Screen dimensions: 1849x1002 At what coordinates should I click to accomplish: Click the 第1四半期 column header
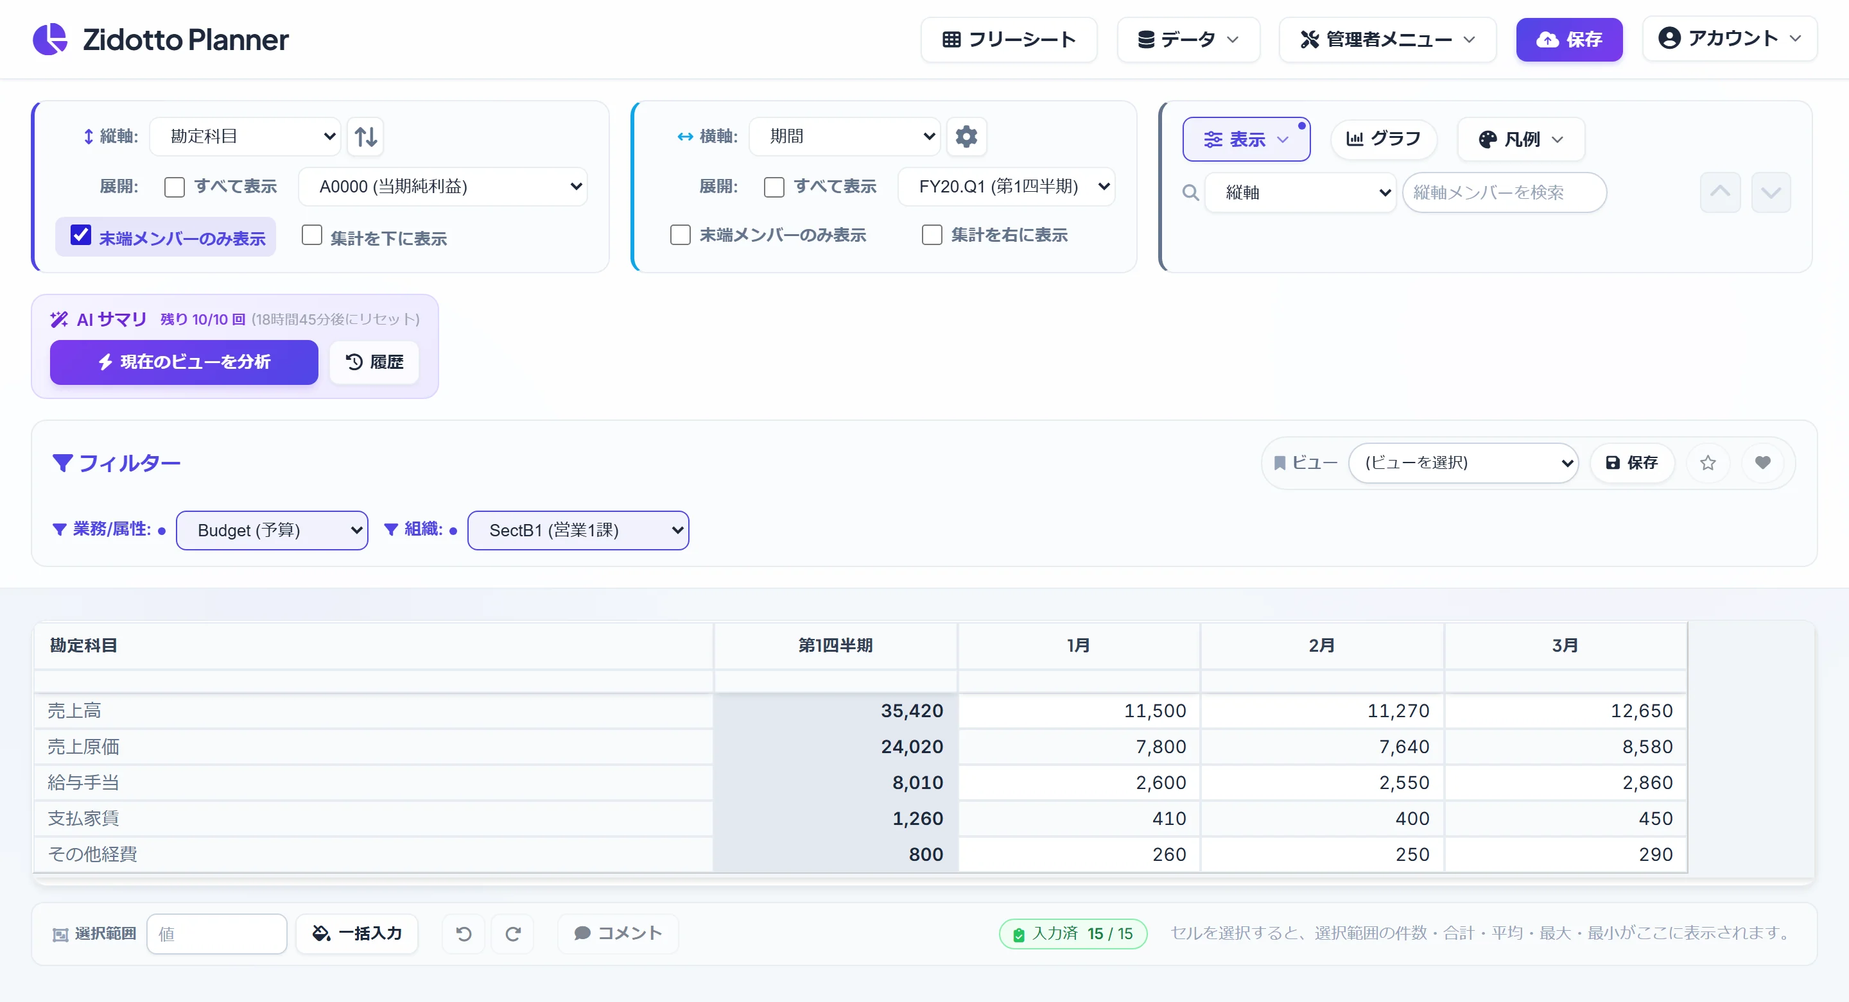tap(835, 645)
